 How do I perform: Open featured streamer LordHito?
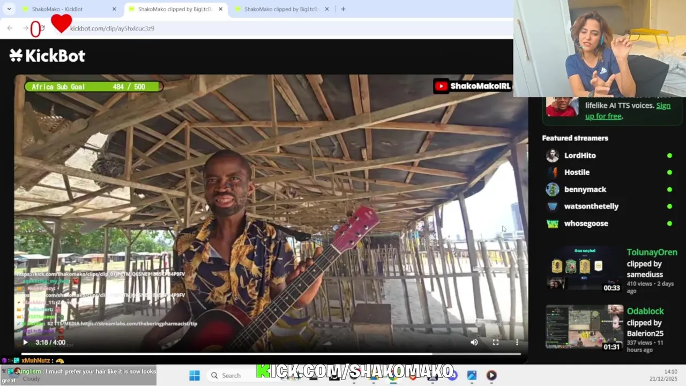coord(580,155)
